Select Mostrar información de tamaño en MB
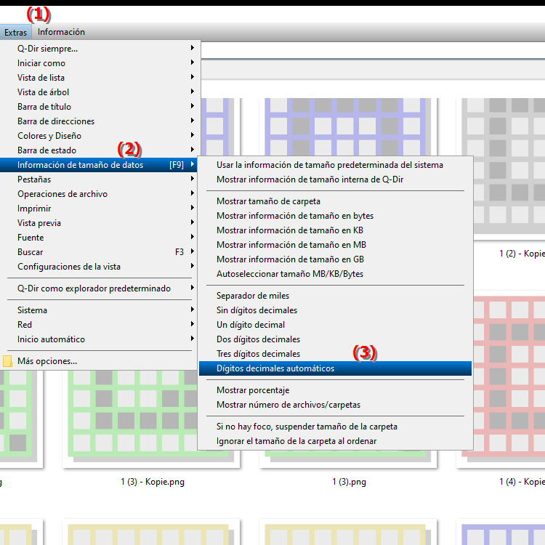 336,245
